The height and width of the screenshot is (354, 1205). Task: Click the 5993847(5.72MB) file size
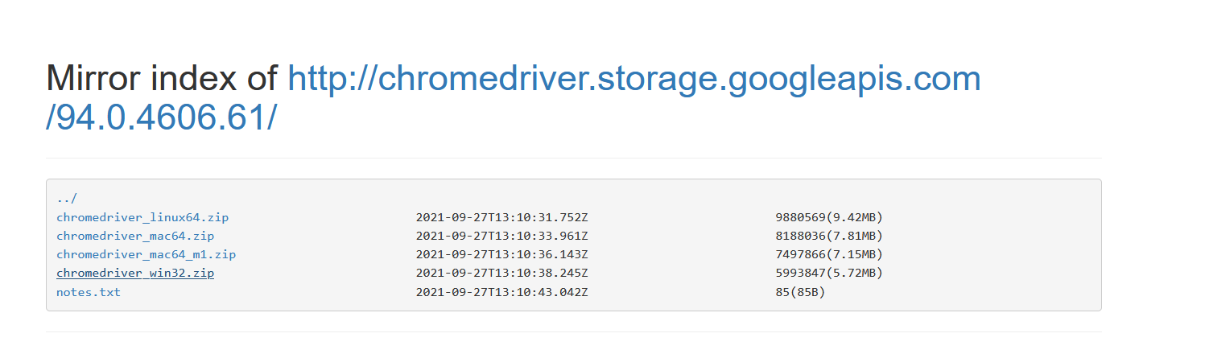coord(829,273)
